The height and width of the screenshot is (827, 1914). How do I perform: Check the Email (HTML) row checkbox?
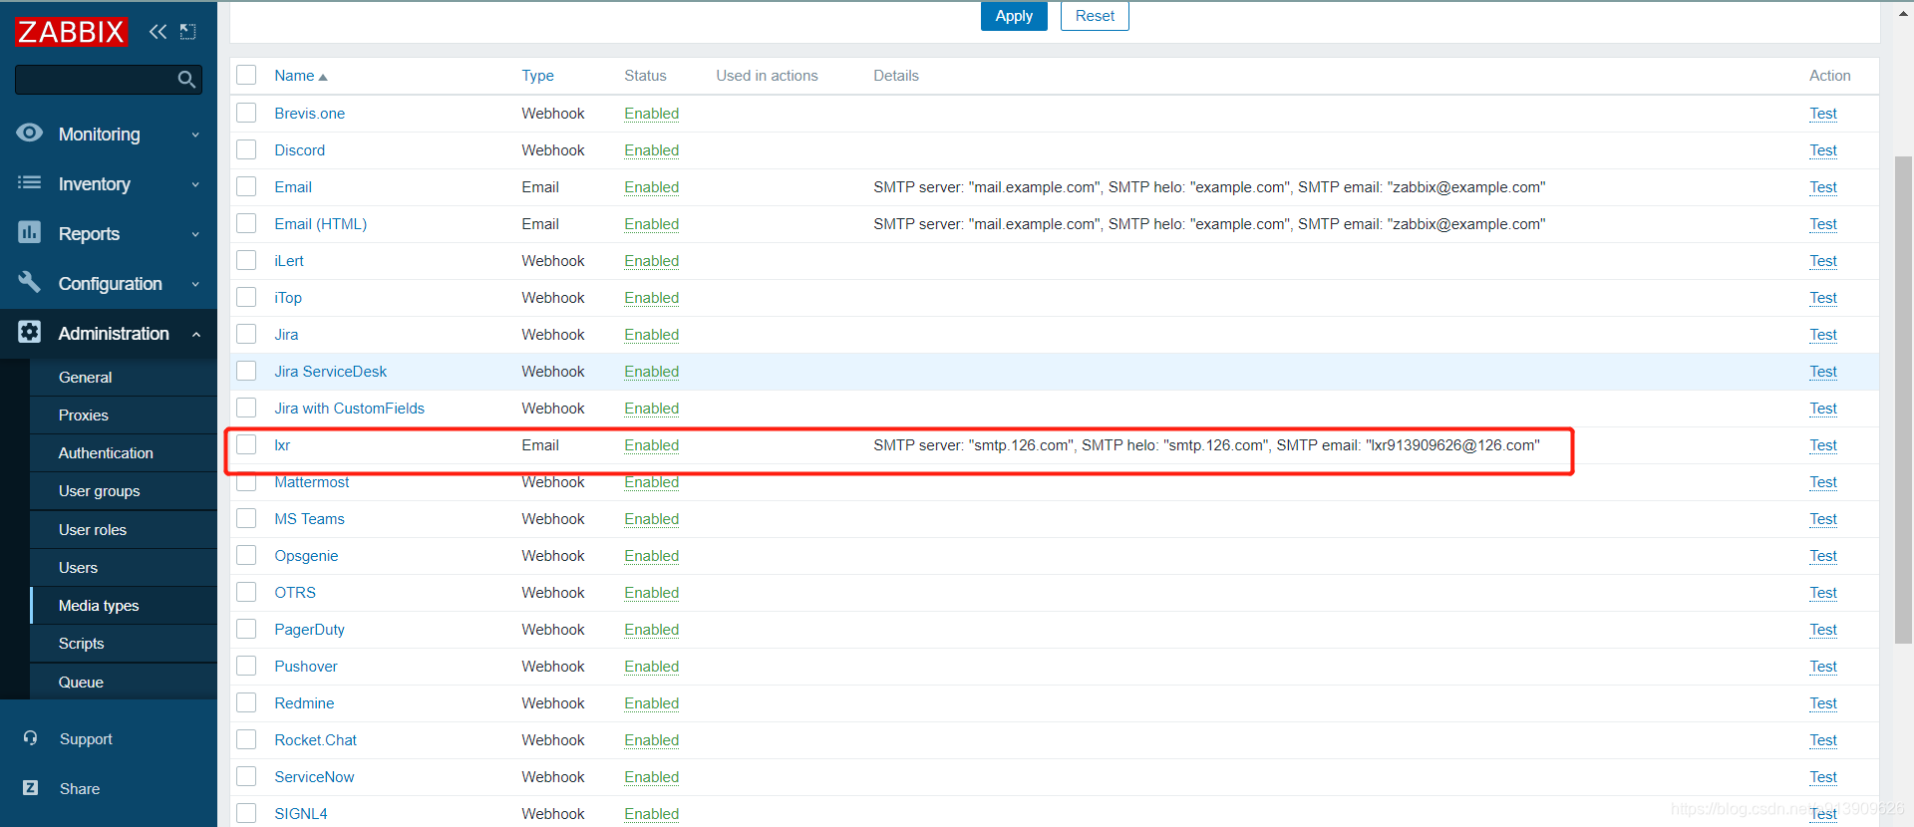(x=246, y=223)
